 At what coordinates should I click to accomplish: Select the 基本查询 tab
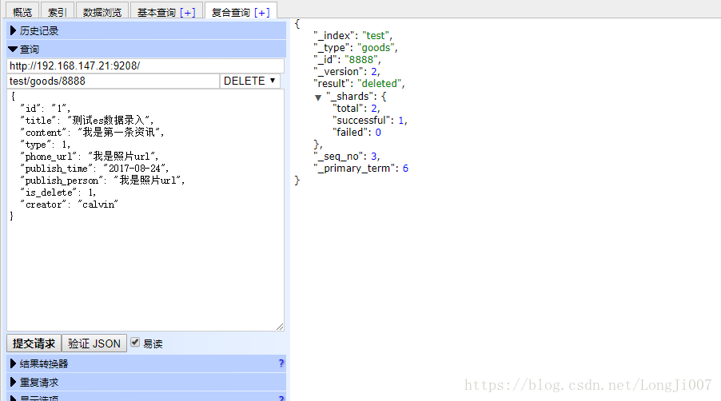tap(157, 13)
